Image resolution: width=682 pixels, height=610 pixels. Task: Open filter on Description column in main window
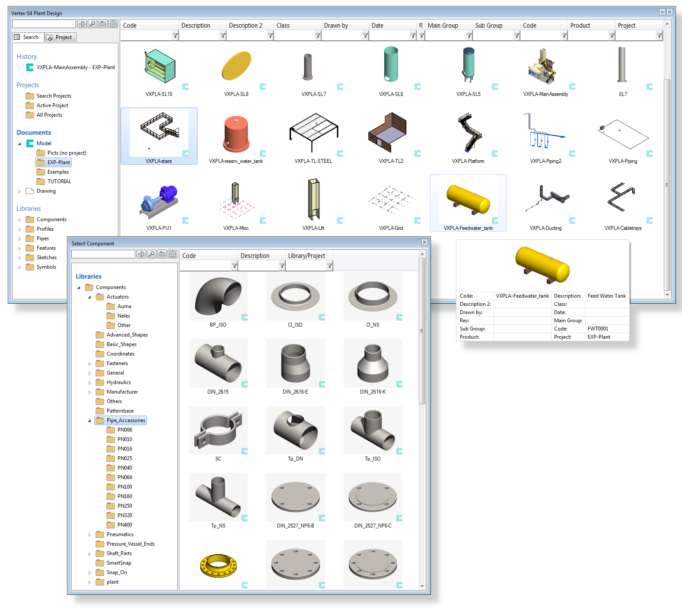[x=223, y=35]
